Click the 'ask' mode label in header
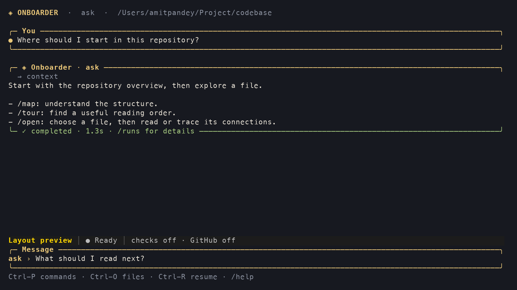 [88, 13]
